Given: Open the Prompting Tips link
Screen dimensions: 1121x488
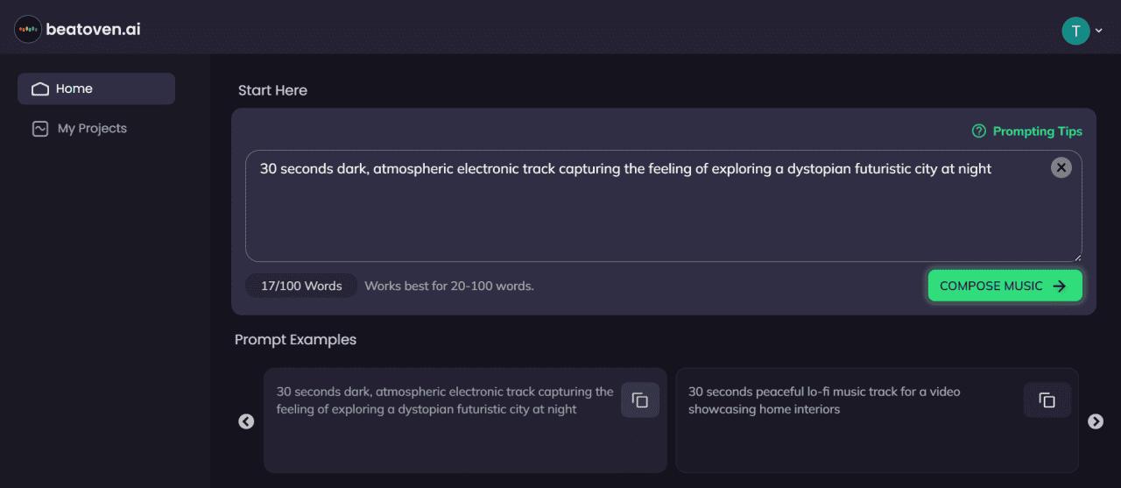Looking at the screenshot, I should click(x=1037, y=131).
